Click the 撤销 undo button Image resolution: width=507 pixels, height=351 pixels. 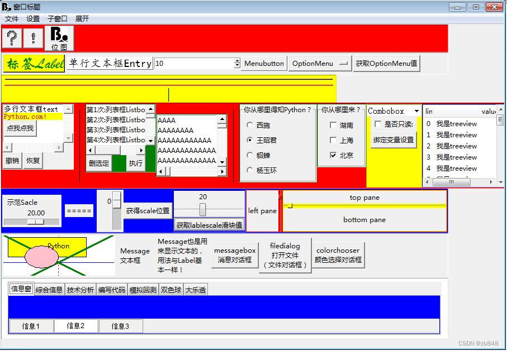tap(12, 161)
